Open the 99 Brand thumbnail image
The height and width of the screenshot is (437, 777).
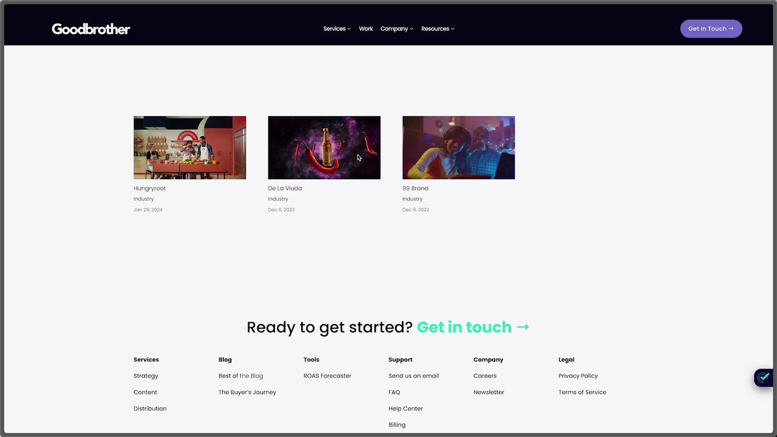click(458, 147)
